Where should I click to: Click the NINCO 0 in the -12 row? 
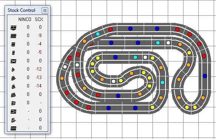(28, 69)
